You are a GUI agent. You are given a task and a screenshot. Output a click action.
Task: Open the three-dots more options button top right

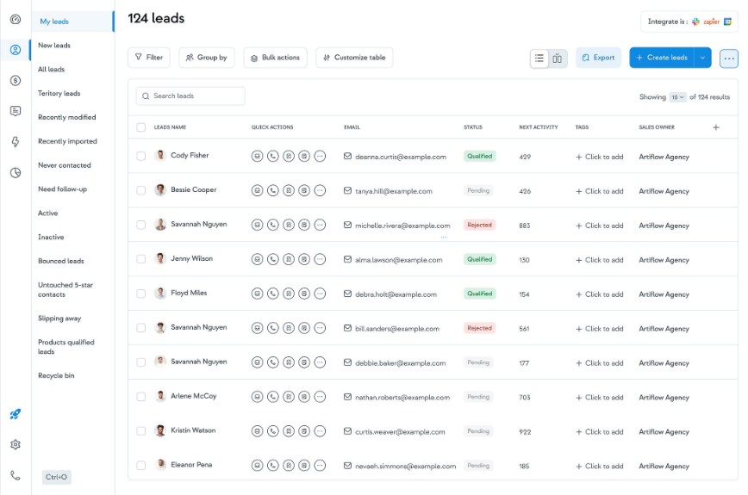pyautogui.click(x=728, y=59)
